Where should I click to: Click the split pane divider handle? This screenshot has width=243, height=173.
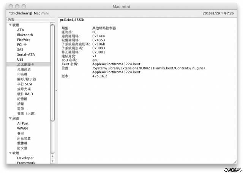[57, 90]
